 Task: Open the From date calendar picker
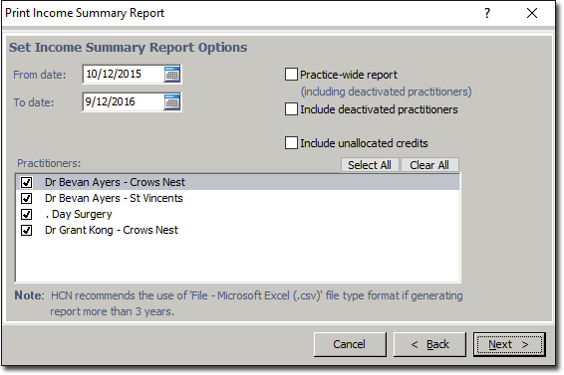coord(172,75)
